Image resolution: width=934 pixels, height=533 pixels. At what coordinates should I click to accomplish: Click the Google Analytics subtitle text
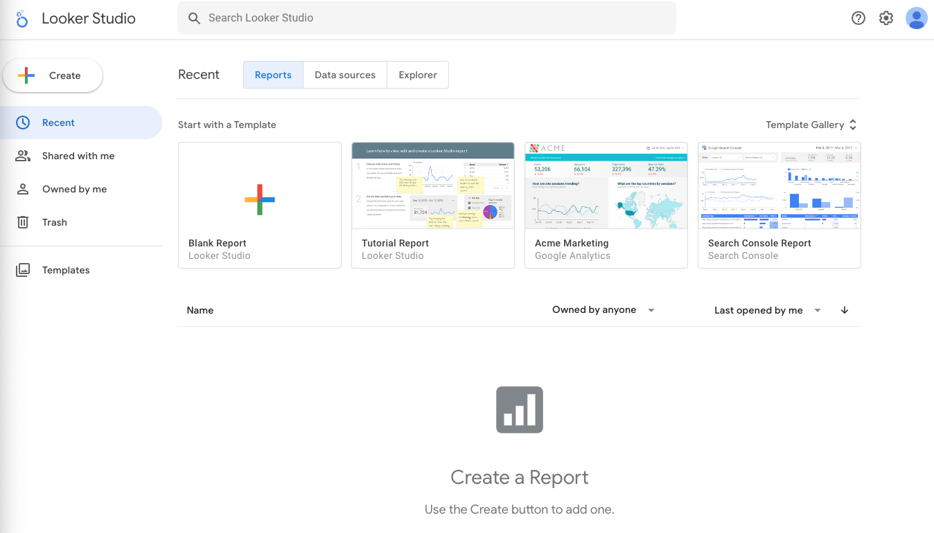(x=572, y=255)
